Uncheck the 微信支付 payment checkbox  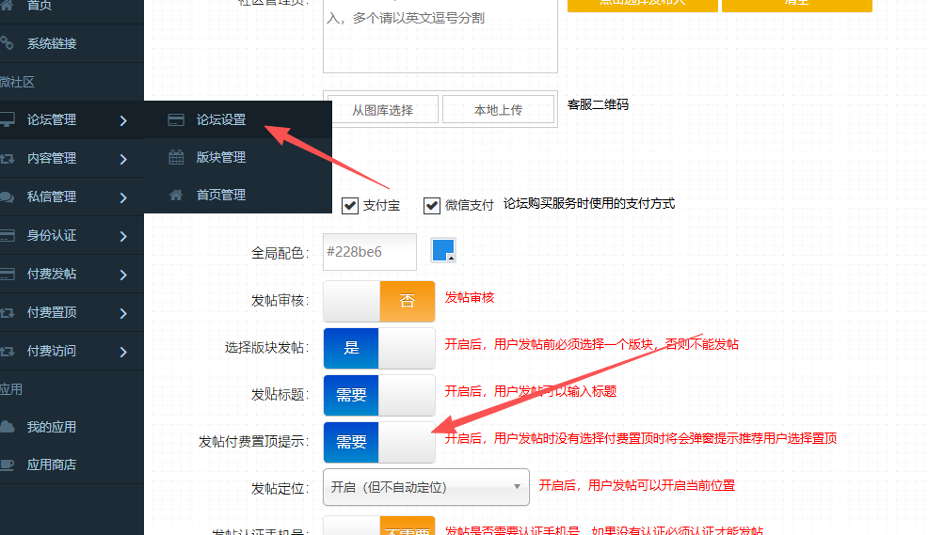click(432, 205)
